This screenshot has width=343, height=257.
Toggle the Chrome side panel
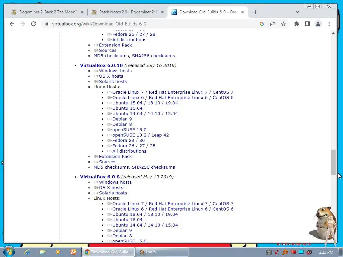[x=307, y=24]
